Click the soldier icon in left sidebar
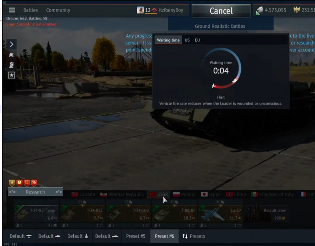 pyautogui.click(x=12, y=65)
